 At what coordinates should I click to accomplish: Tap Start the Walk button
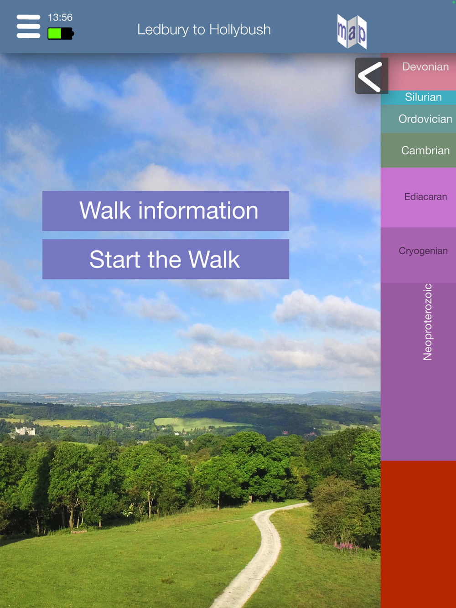coord(166,259)
